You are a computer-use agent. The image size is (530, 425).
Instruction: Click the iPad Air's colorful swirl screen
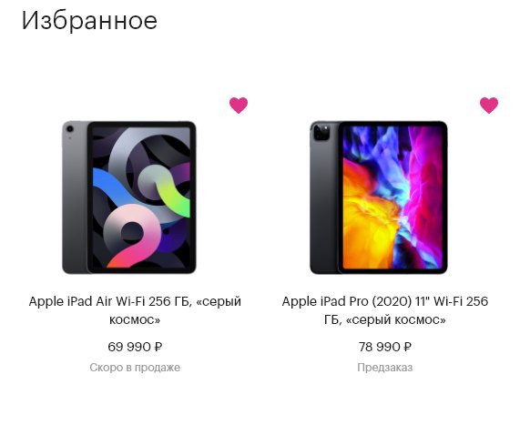click(141, 197)
